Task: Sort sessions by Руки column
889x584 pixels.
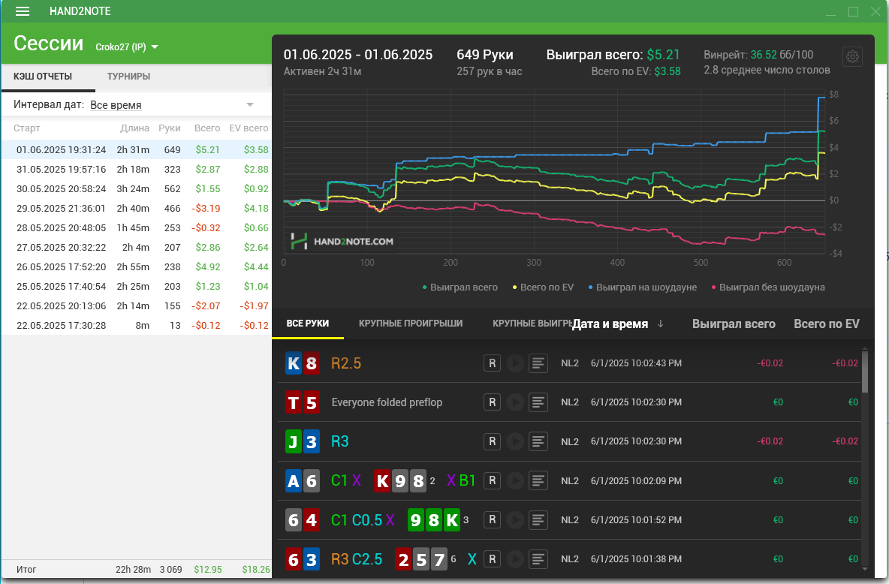Action: 170,128
